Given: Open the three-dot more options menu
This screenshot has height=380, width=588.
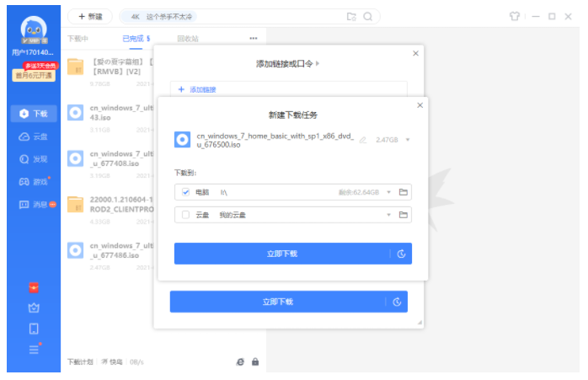Looking at the screenshot, I should coord(254,38).
